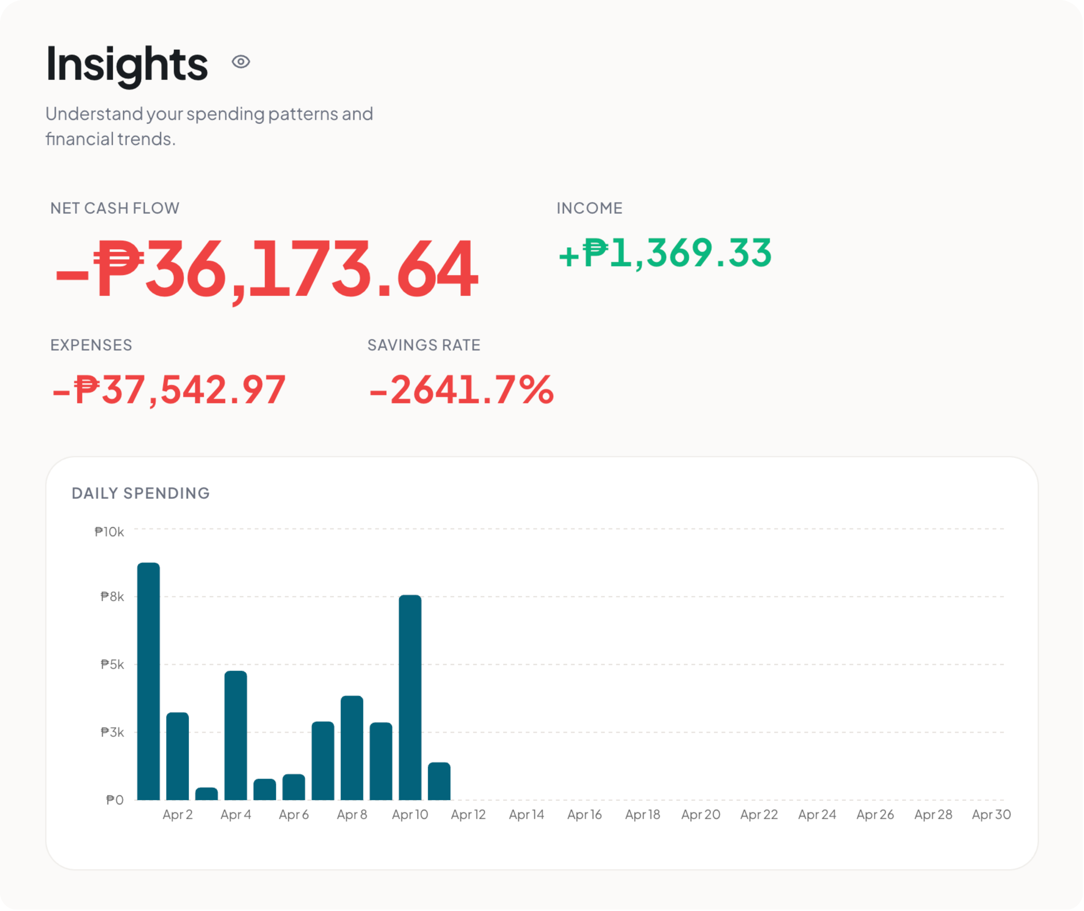The image size is (1084, 911).
Task: Click the tall Apr 10 spending bar
Action: [x=410, y=698]
